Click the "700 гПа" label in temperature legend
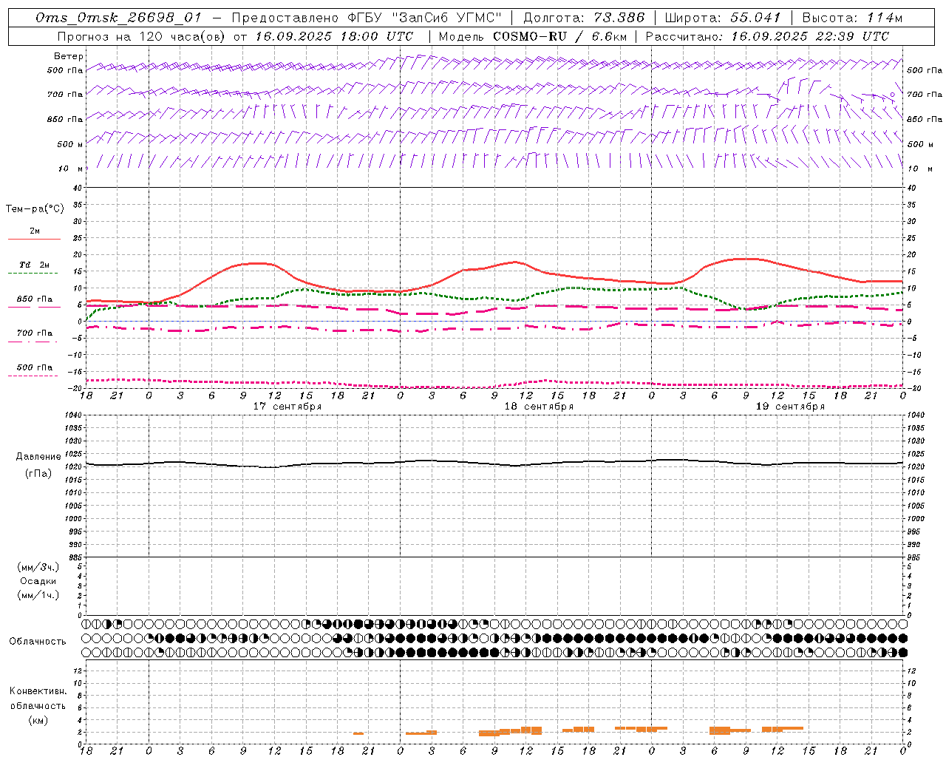The width and height of the screenshot is (946, 757). [35, 333]
